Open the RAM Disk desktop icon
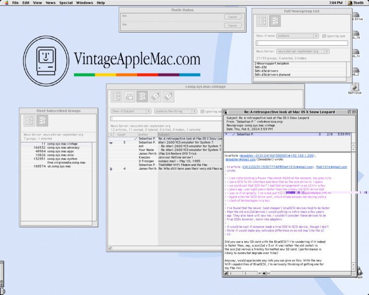 coord(355,88)
